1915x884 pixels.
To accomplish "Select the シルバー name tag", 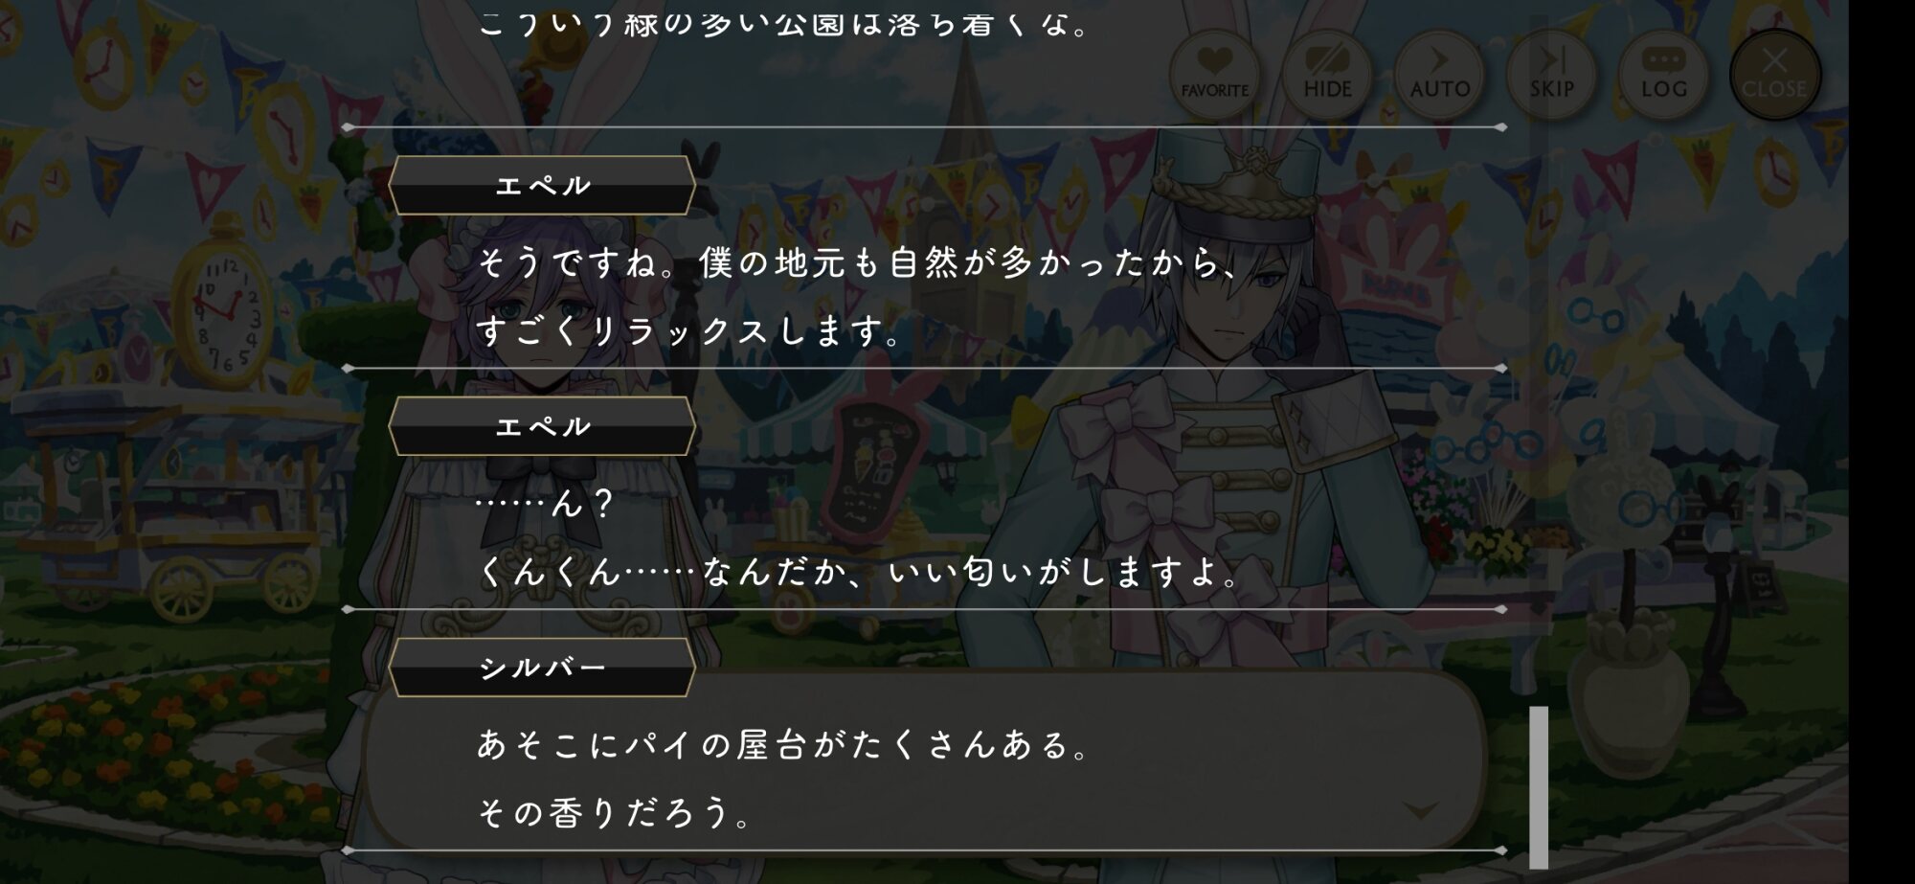I will pos(542,668).
